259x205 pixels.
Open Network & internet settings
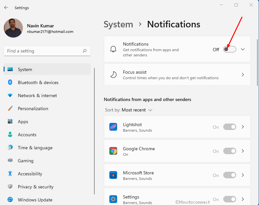(x=47, y=95)
